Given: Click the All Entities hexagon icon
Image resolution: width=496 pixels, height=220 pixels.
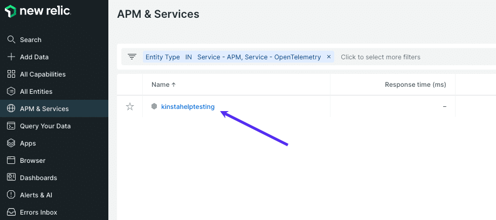Looking at the screenshot, I should (11, 92).
